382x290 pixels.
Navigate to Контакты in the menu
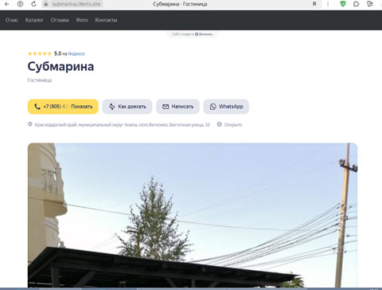pyautogui.click(x=106, y=20)
